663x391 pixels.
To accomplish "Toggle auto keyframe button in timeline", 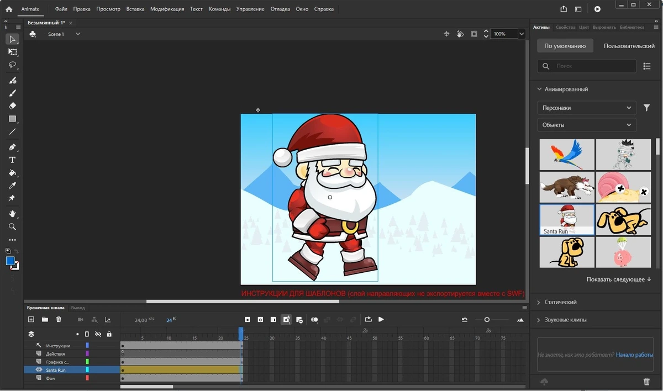I will [x=286, y=319].
